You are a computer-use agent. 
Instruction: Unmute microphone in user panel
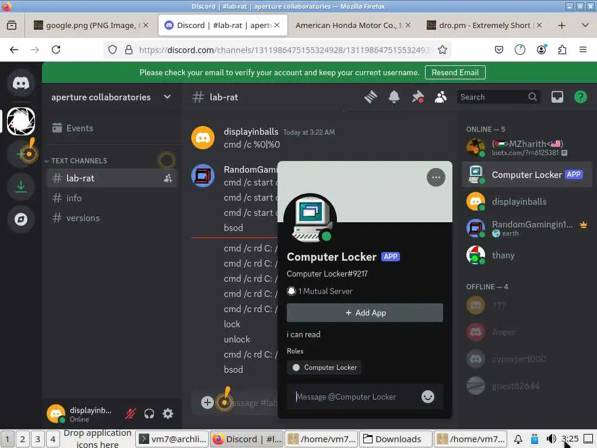130,414
